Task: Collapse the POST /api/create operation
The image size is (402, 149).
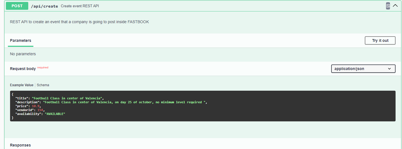Action: (395, 6)
